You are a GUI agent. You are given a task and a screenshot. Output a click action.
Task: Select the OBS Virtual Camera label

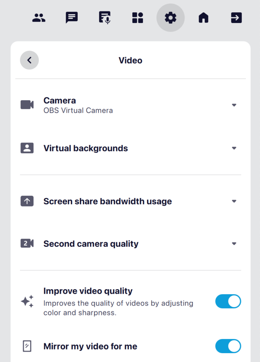click(78, 110)
